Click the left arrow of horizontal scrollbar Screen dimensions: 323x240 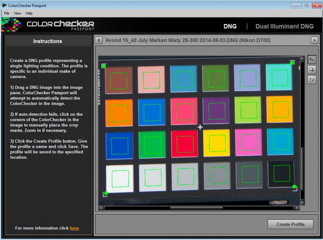pyautogui.click(x=101, y=208)
